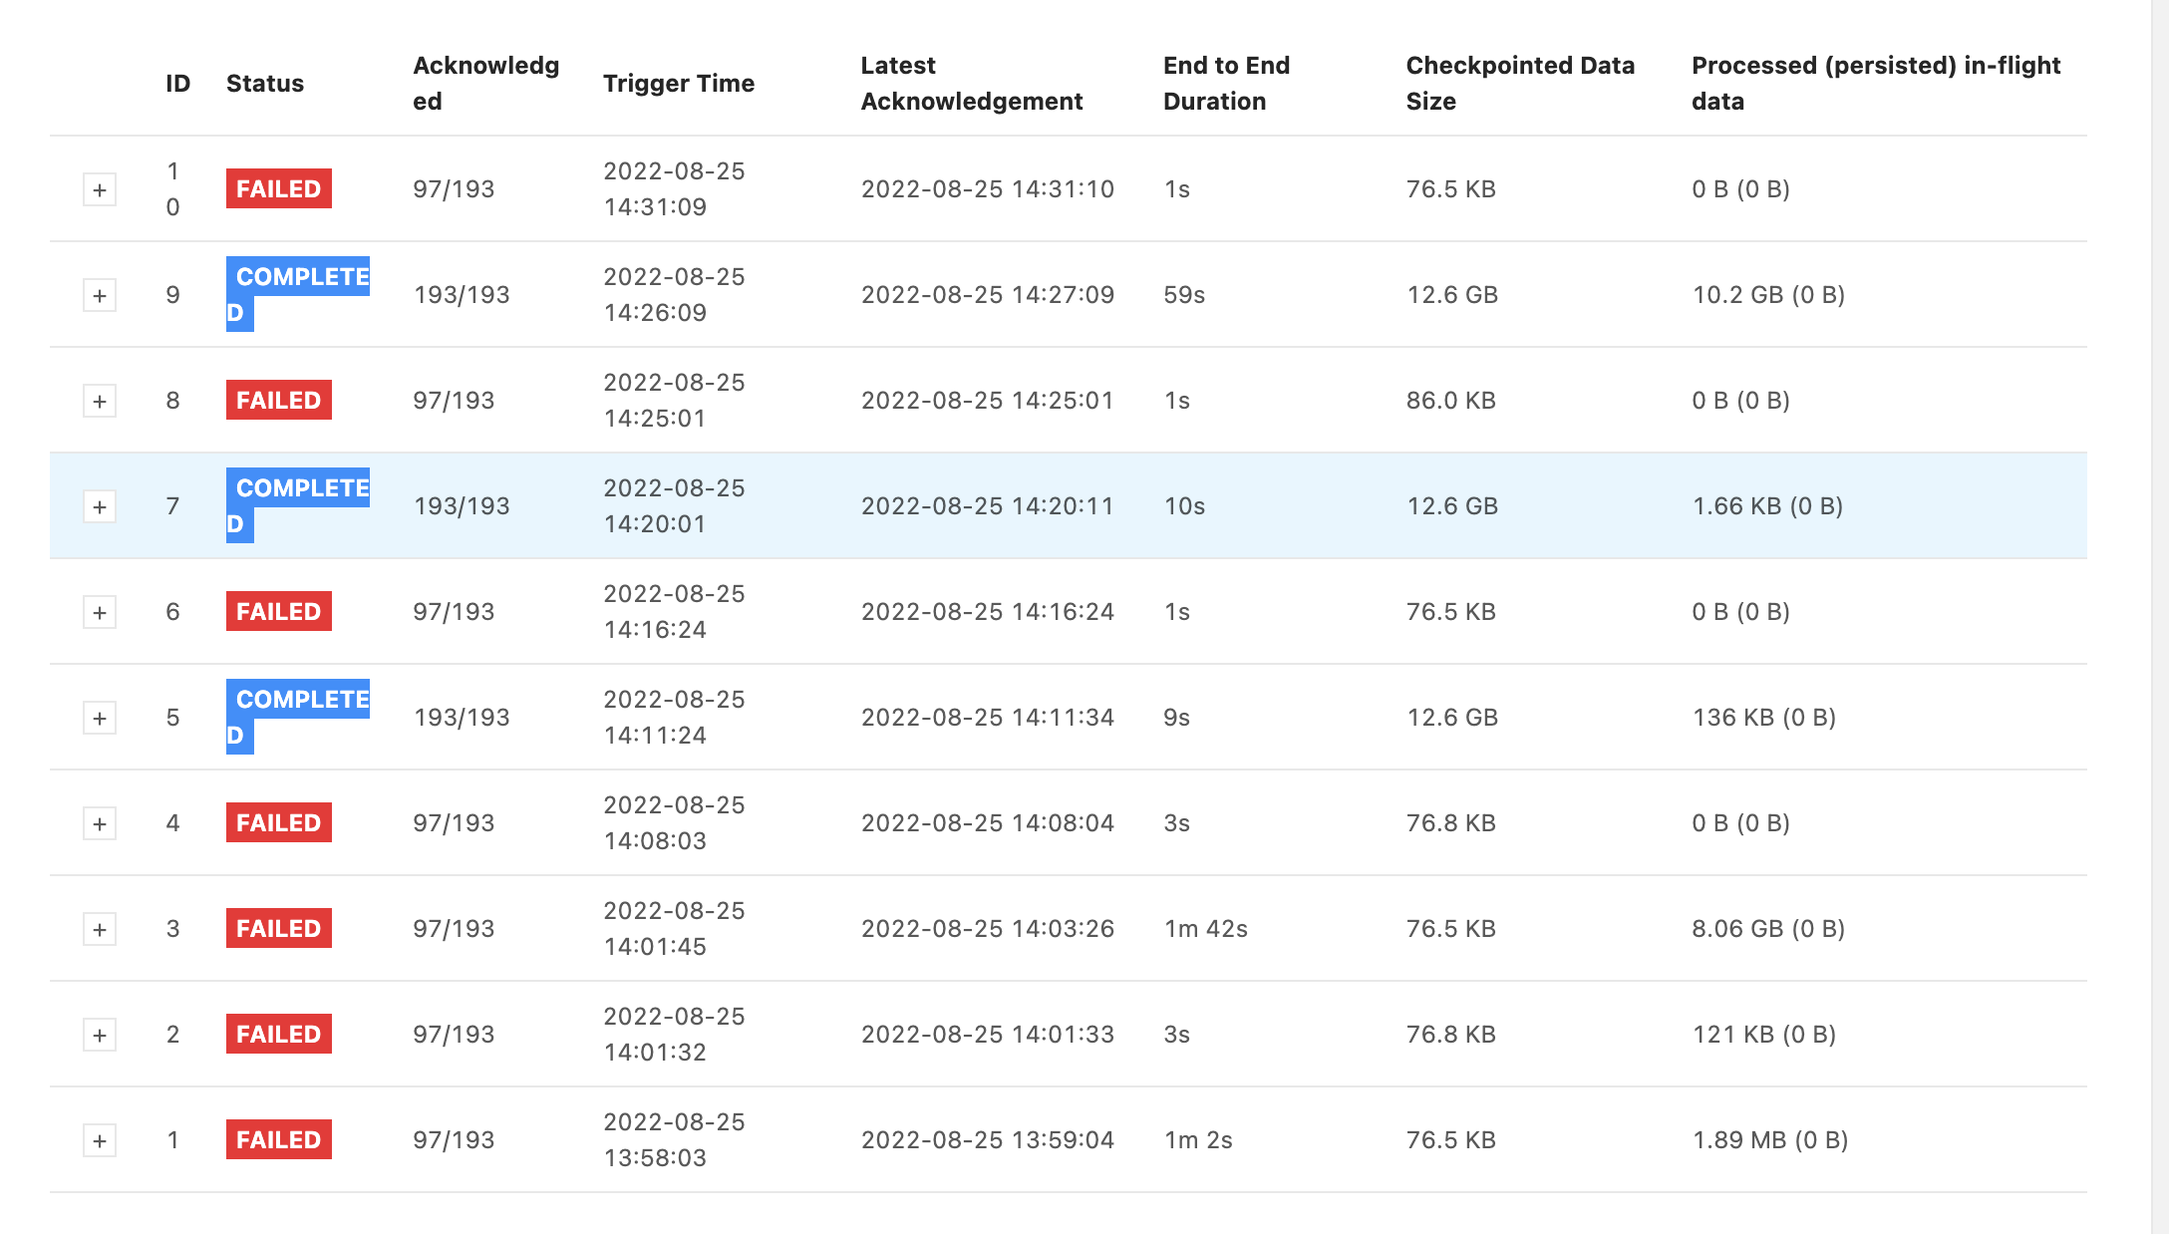The height and width of the screenshot is (1234, 2169).
Task: Expand checkpoint 3 with 1m 42s duration
Action: pos(100,929)
